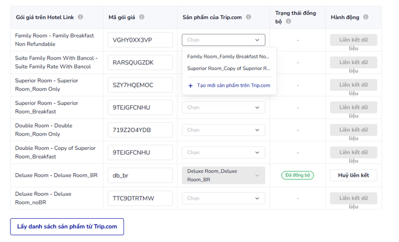Collapse the open product dropdown for Family Room
Screen dimensions: 399x242
(x=257, y=40)
